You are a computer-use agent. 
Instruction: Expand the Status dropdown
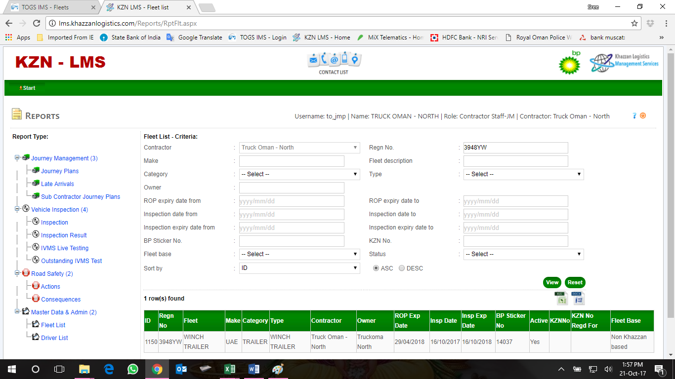coord(523,254)
